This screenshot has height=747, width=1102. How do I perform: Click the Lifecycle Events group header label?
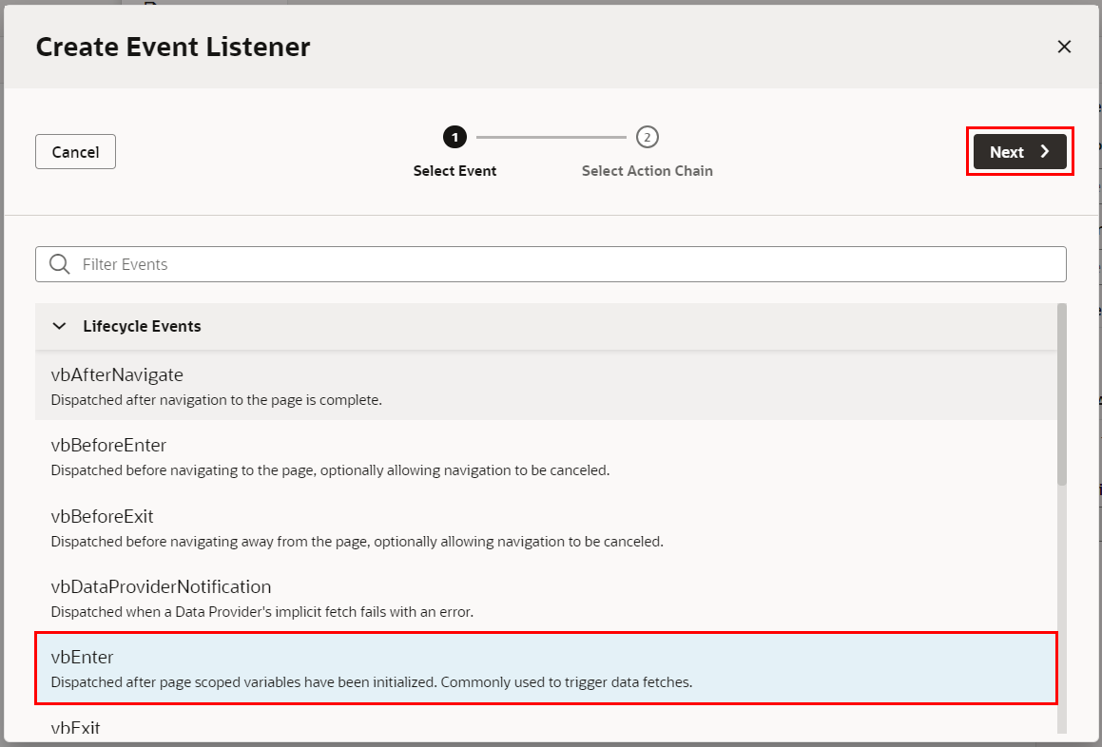142,326
